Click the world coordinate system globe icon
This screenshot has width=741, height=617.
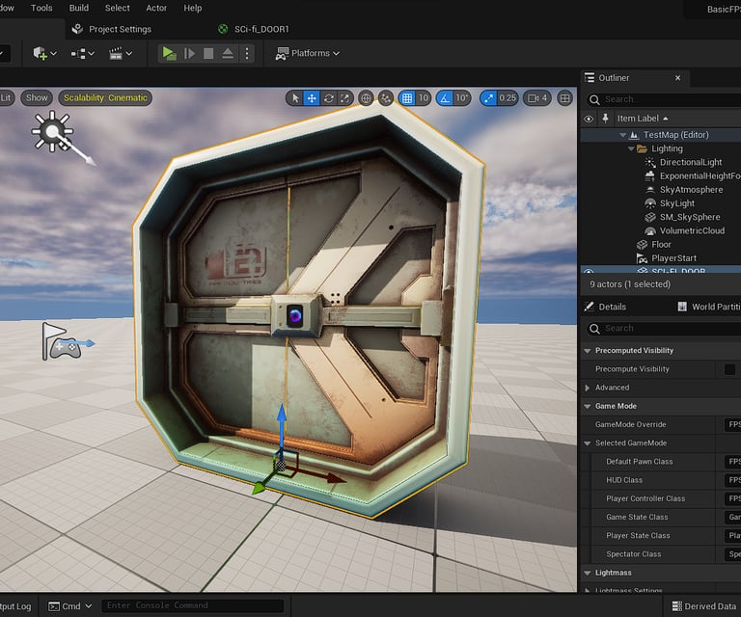[366, 98]
